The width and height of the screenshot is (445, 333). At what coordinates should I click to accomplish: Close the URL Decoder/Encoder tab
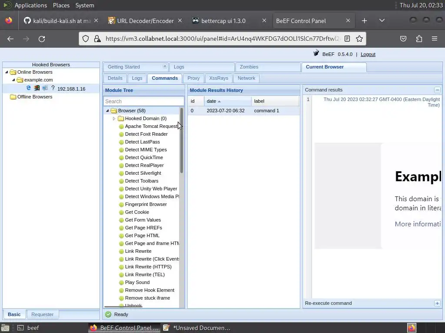point(180,20)
